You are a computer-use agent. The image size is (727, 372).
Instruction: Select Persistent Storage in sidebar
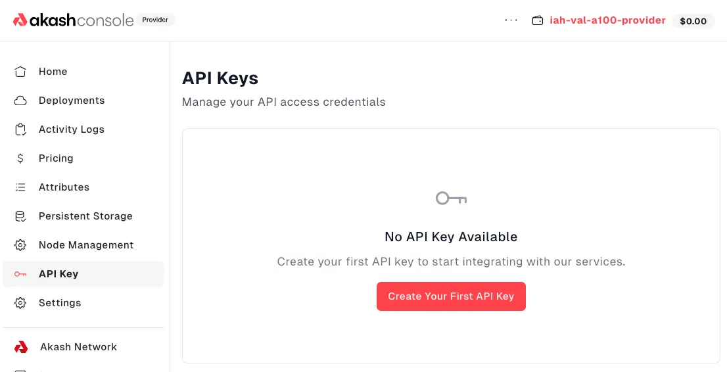click(x=85, y=216)
